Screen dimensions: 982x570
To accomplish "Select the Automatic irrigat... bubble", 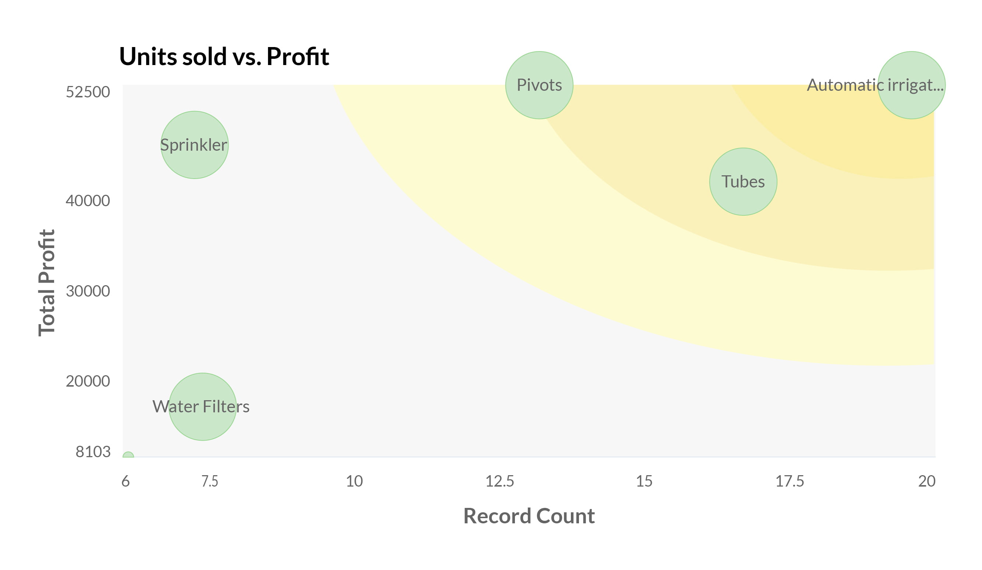I will point(911,85).
